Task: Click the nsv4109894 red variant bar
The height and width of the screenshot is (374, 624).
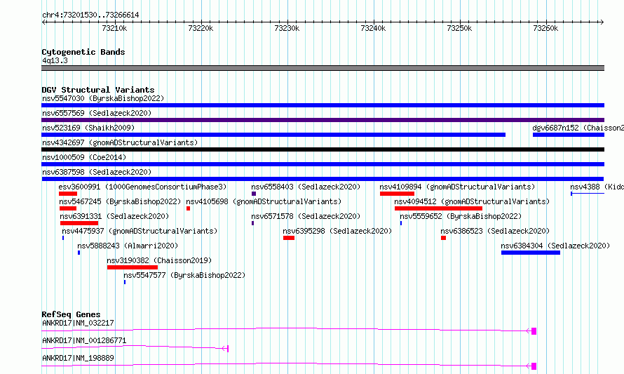Action: (397, 194)
